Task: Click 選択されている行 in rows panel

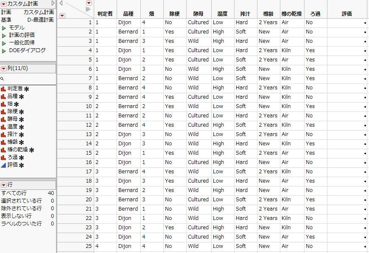Action: click(21, 200)
